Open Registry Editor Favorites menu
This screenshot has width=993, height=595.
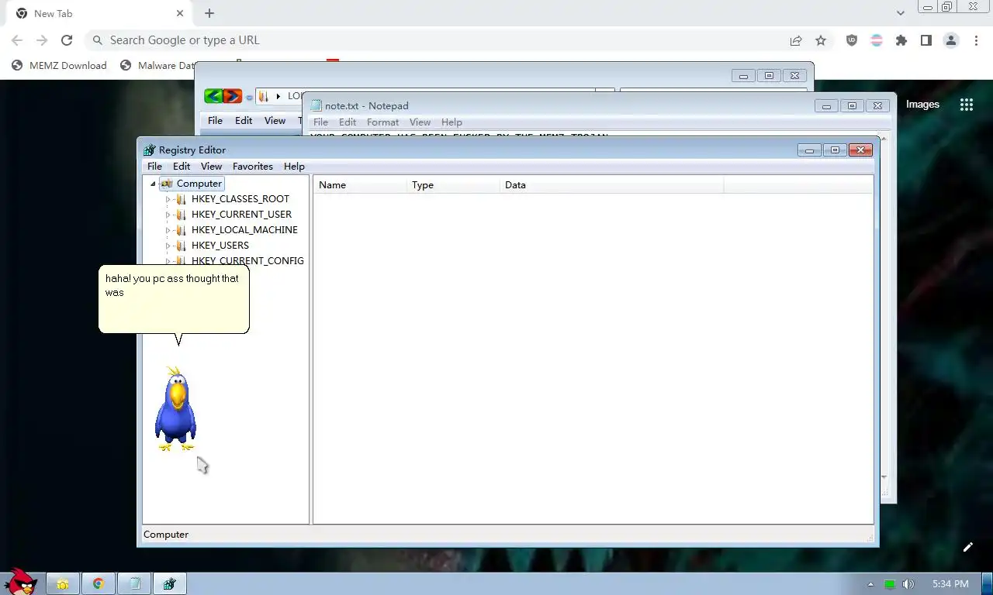point(253,167)
